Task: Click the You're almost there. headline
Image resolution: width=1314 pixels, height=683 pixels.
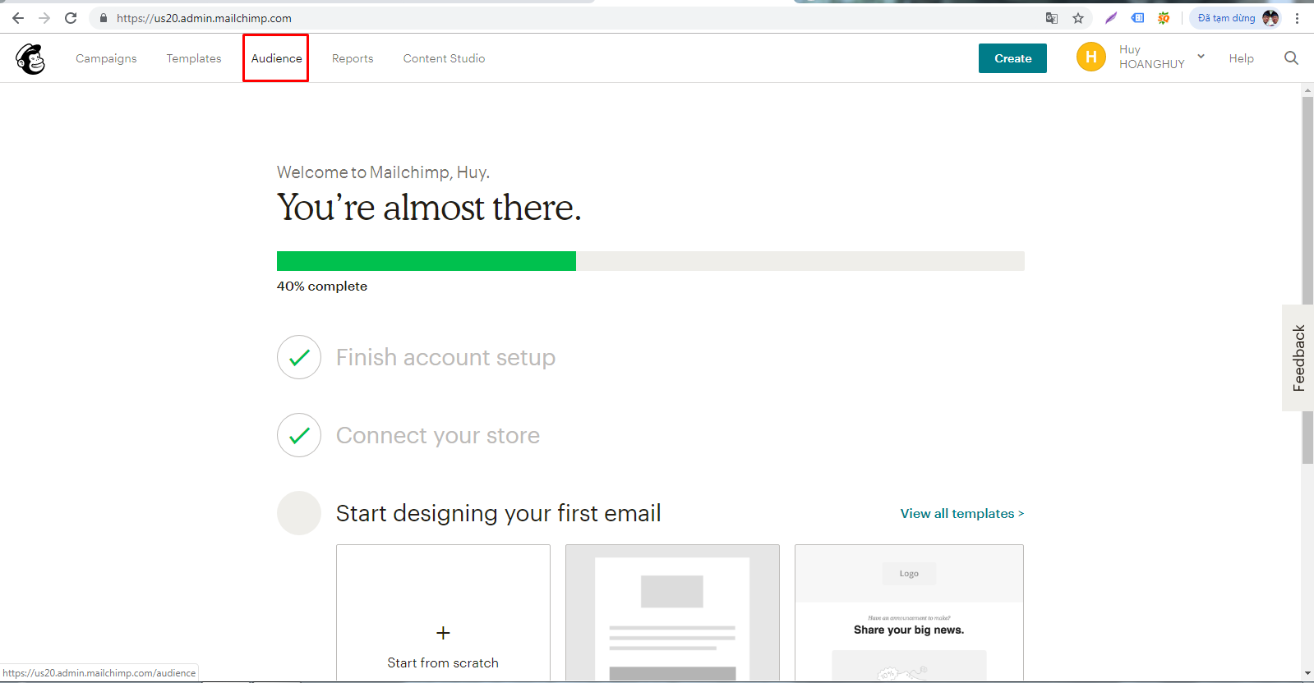Action: 429,208
